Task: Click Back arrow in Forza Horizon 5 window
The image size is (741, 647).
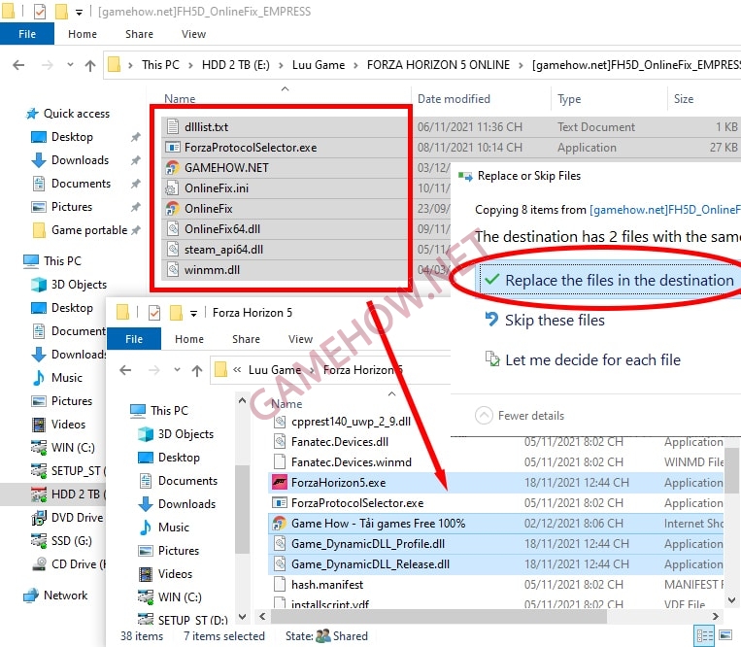Action: point(125,370)
